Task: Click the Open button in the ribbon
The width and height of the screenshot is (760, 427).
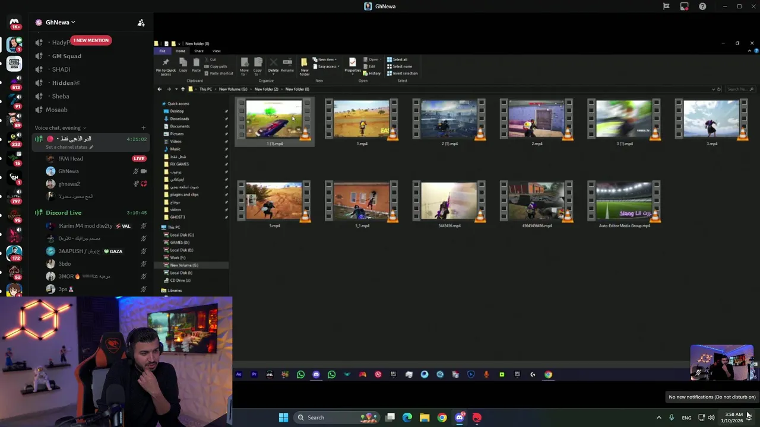Action: tap(371, 59)
